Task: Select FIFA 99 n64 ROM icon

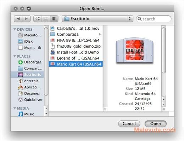Action: coord(52,40)
